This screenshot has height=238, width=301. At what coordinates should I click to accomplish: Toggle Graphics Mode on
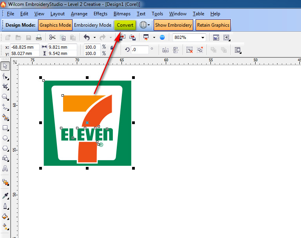click(55, 25)
